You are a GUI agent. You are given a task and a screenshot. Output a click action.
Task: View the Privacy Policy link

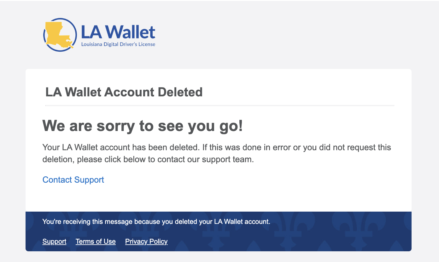point(146,242)
